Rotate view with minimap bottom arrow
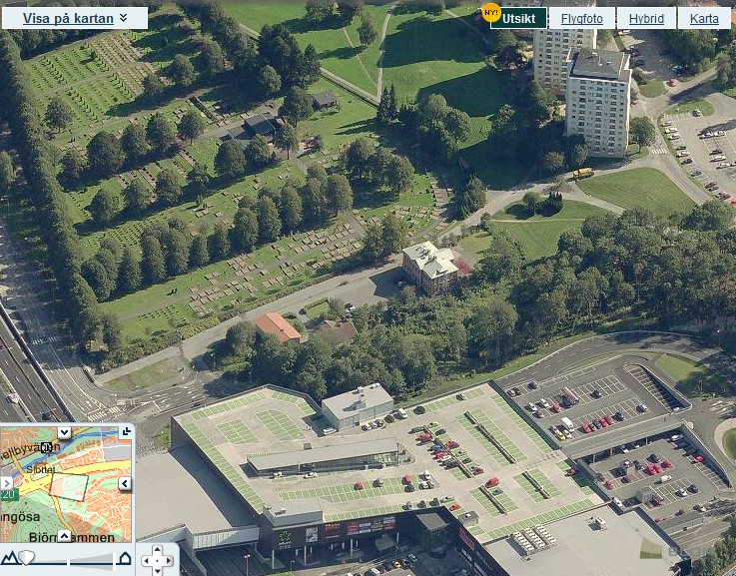Image resolution: width=736 pixels, height=576 pixels. [x=64, y=536]
